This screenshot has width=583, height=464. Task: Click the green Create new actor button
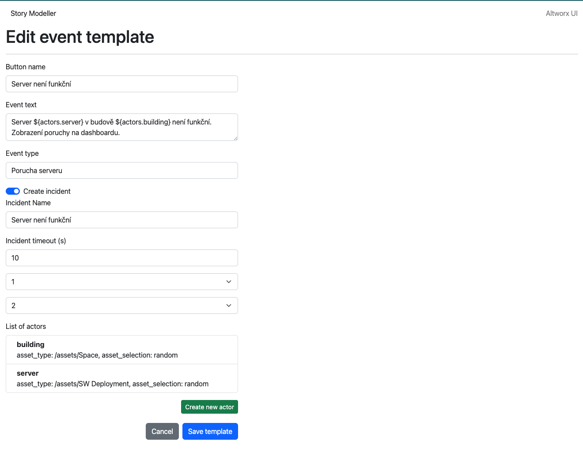tap(209, 407)
